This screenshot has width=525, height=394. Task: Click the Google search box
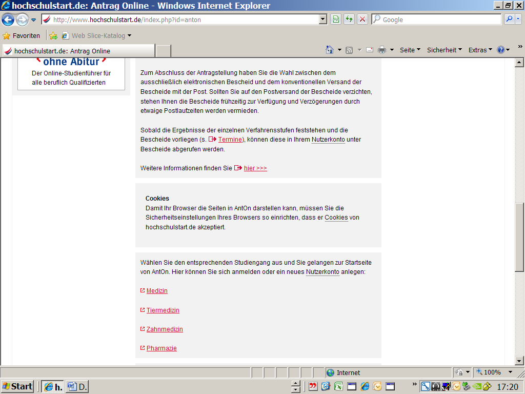click(x=436, y=20)
